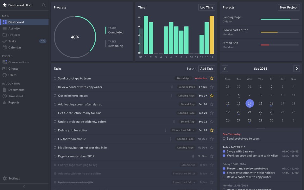The height and width of the screenshot is (190, 304).
Task: Click the 'Yesterday' overdue date label
Action: coord(201,78)
